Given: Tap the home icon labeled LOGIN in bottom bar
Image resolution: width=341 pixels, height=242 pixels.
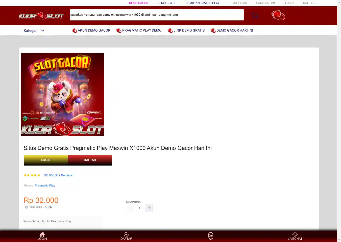Looking at the screenshot, I should [42, 236].
